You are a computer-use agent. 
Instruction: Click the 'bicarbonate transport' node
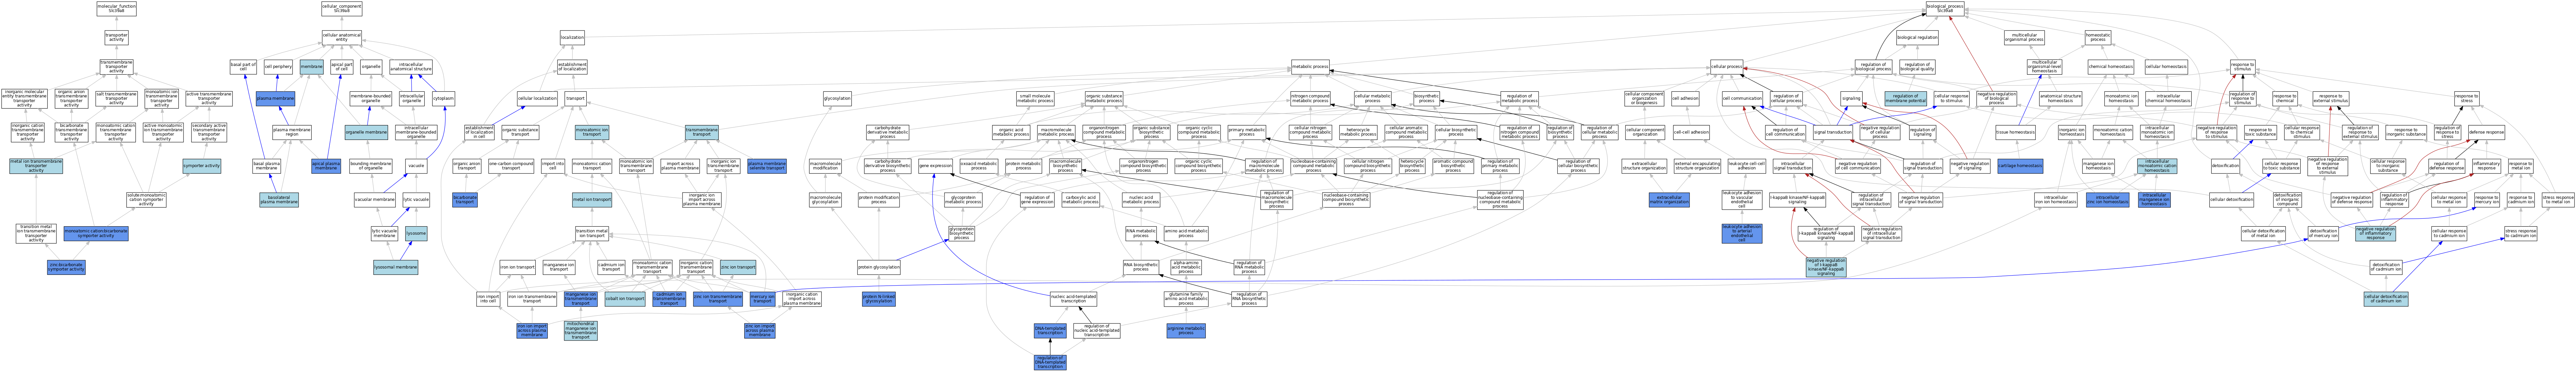tap(465, 200)
